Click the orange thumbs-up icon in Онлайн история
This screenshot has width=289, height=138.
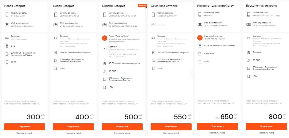(105, 38)
